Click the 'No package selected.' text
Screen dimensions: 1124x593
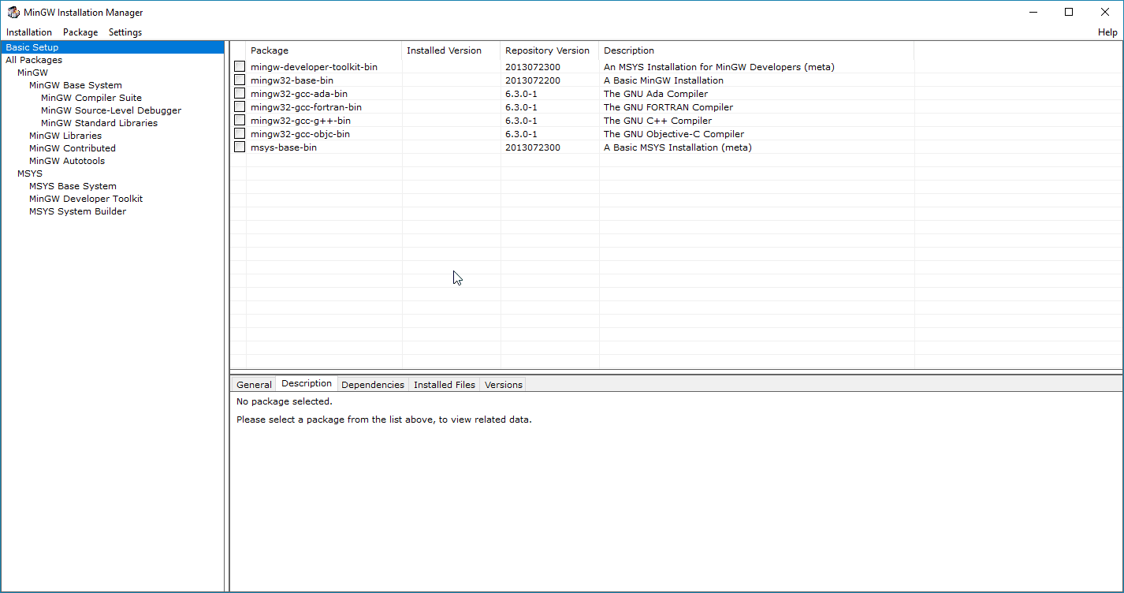(x=285, y=401)
